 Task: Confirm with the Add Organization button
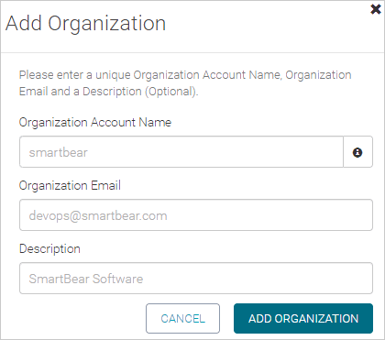pyautogui.click(x=303, y=318)
